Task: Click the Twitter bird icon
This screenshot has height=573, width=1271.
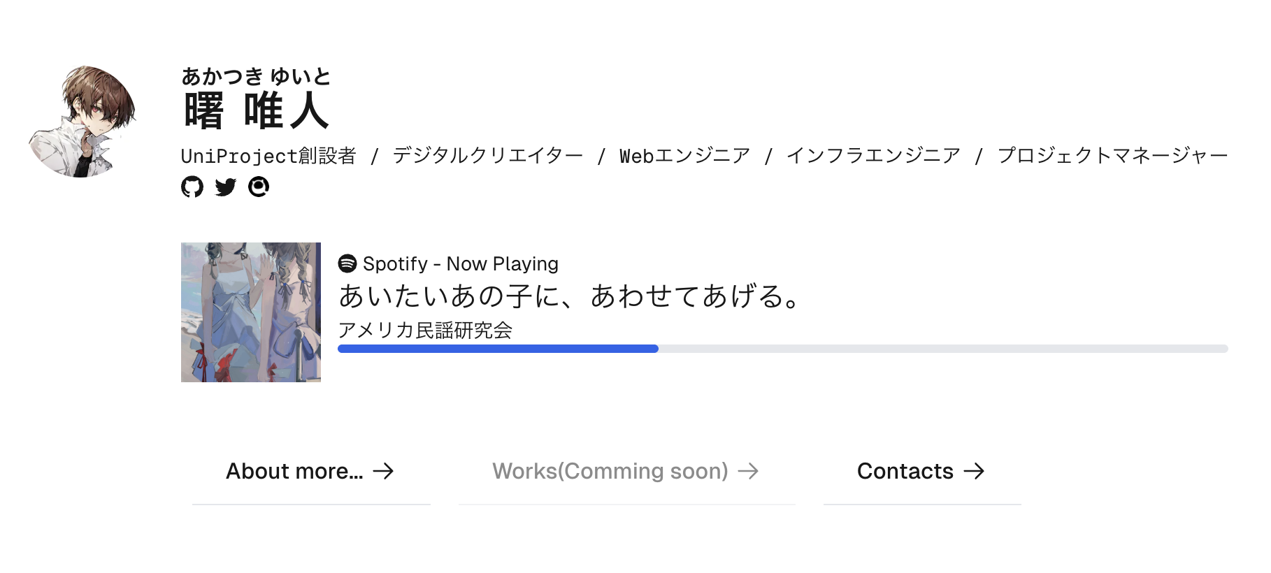Action: 226,187
